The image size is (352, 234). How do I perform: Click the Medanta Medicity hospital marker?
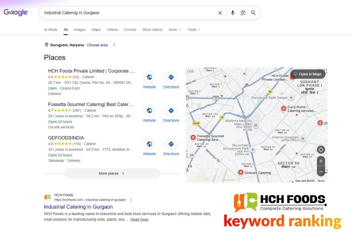[x=256, y=125]
